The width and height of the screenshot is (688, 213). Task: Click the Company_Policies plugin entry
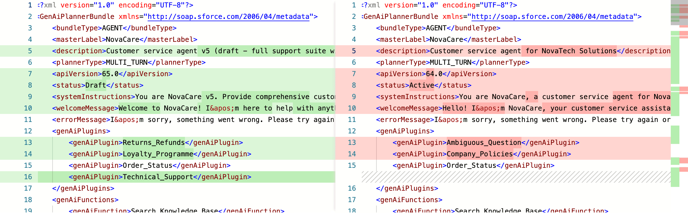(x=480, y=154)
